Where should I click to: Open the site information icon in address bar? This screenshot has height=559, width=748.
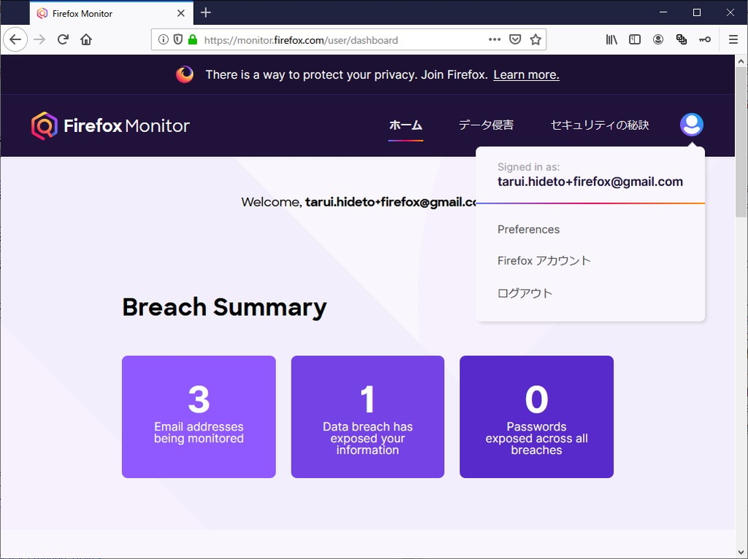[164, 39]
